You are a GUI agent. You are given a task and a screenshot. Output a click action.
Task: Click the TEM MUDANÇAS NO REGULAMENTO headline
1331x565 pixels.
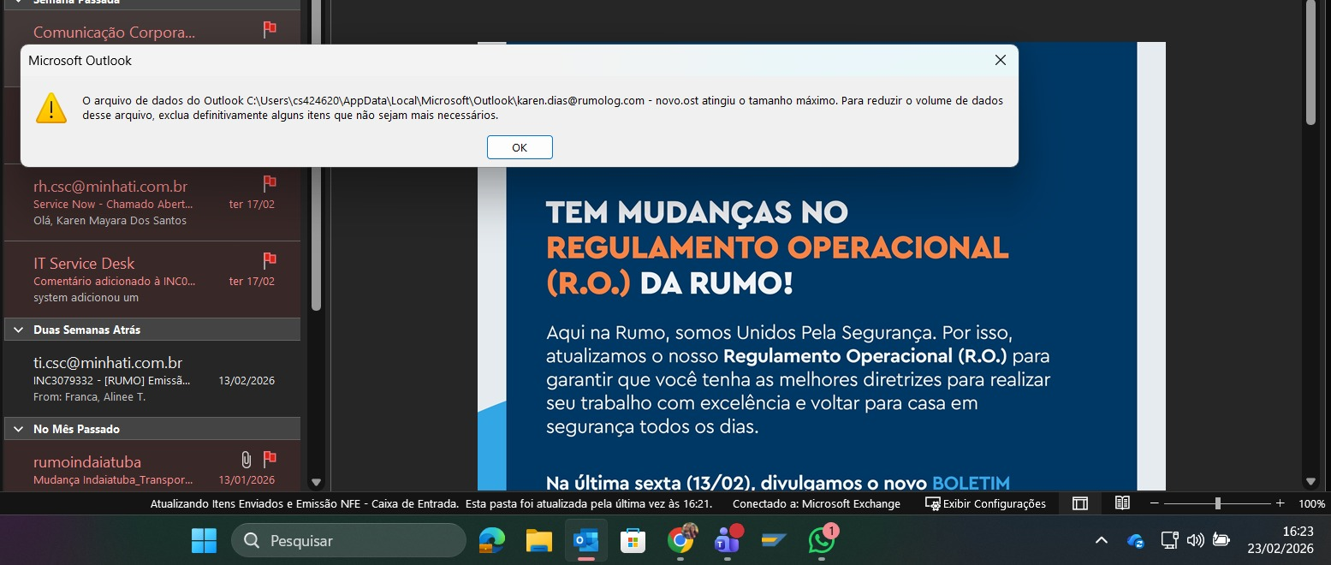pos(777,247)
